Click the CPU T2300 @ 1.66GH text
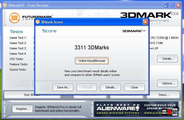184x120 pixels. click(x=164, y=38)
